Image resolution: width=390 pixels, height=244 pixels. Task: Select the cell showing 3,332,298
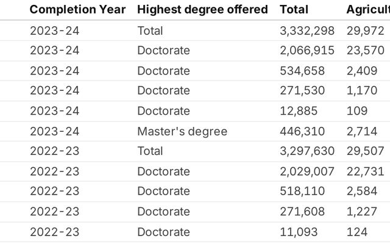coord(307,30)
